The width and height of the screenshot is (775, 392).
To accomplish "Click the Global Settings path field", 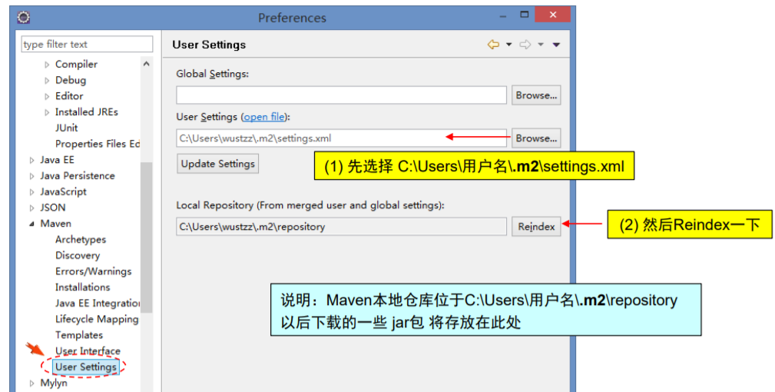I will click(x=341, y=95).
